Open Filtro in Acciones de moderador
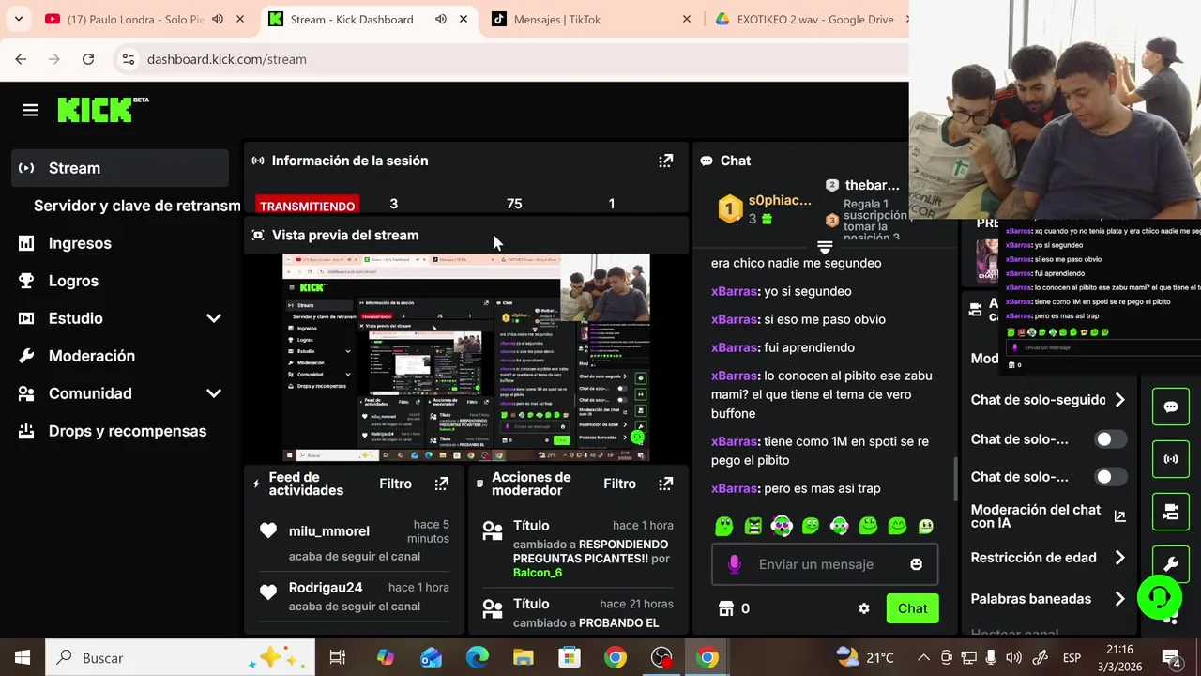Image resolution: width=1201 pixels, height=676 pixels. click(x=619, y=484)
